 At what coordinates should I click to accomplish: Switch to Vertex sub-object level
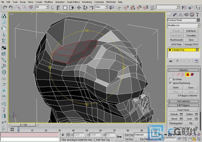[x=173, y=75]
